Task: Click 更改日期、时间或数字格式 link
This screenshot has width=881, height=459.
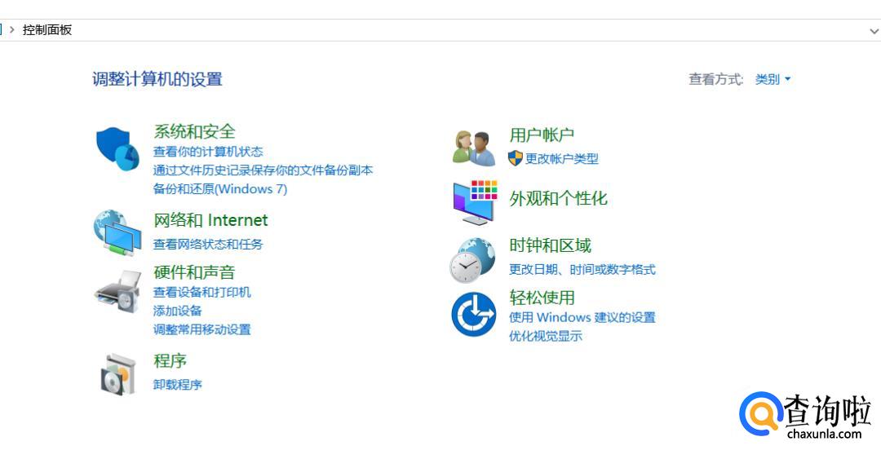Action: pyautogui.click(x=582, y=270)
